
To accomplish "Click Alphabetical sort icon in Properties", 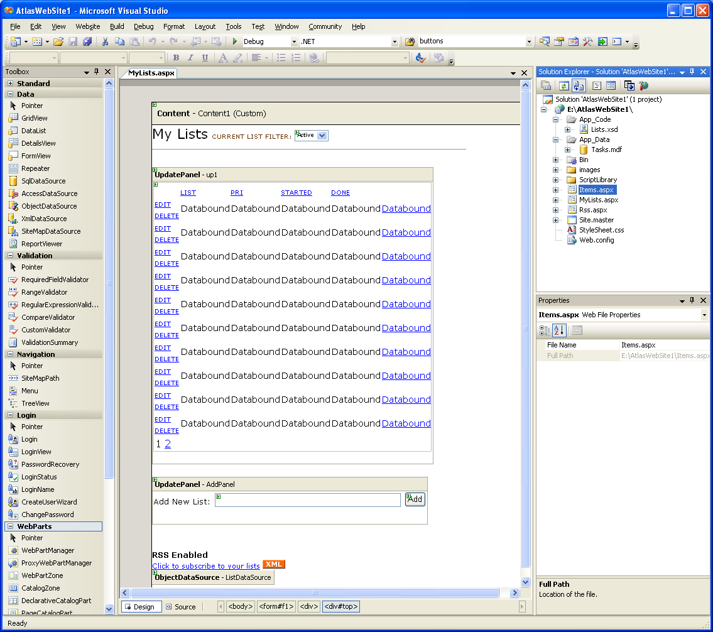I will (x=559, y=330).
